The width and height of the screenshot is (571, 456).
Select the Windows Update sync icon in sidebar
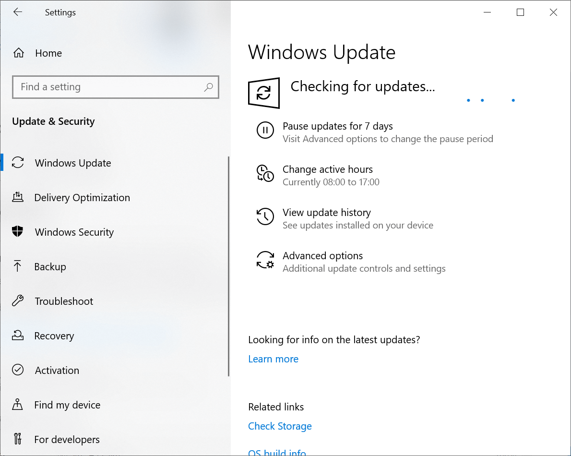[17, 162]
